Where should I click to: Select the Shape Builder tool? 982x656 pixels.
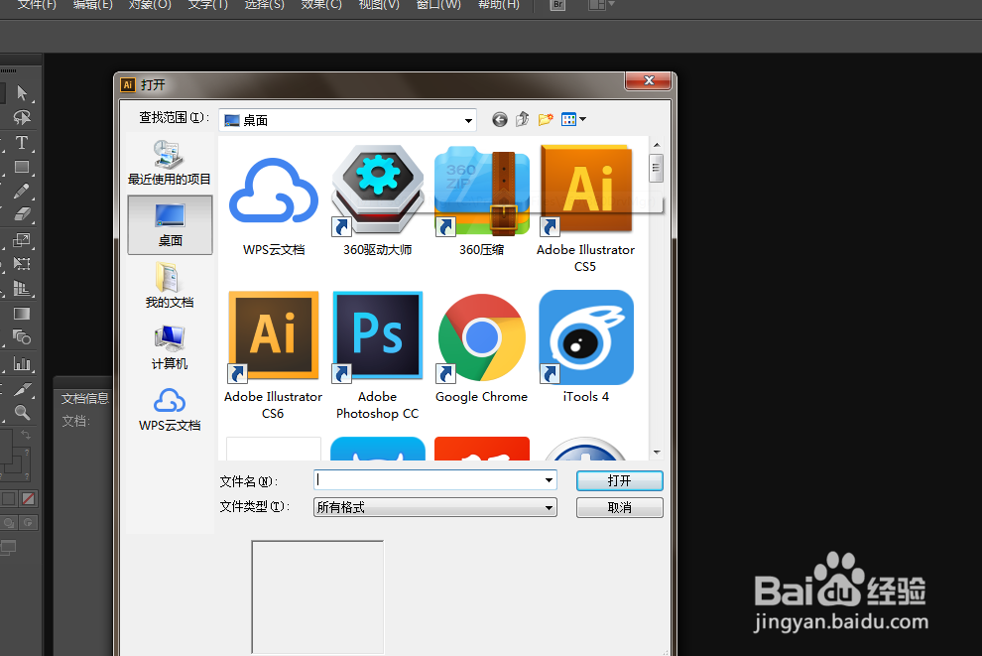pyautogui.click(x=22, y=337)
